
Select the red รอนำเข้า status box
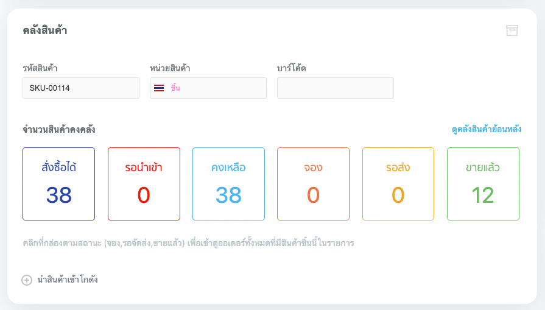pos(144,184)
